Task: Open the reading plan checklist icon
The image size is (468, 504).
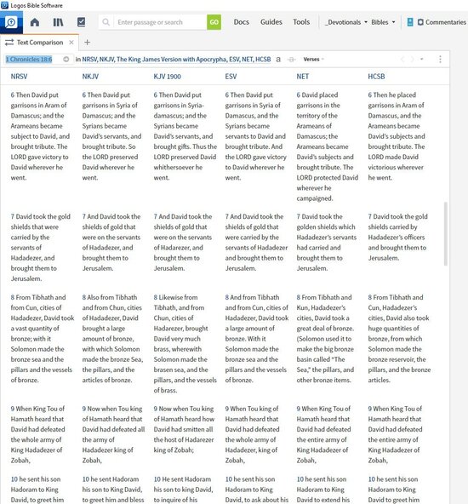Action: [x=82, y=22]
